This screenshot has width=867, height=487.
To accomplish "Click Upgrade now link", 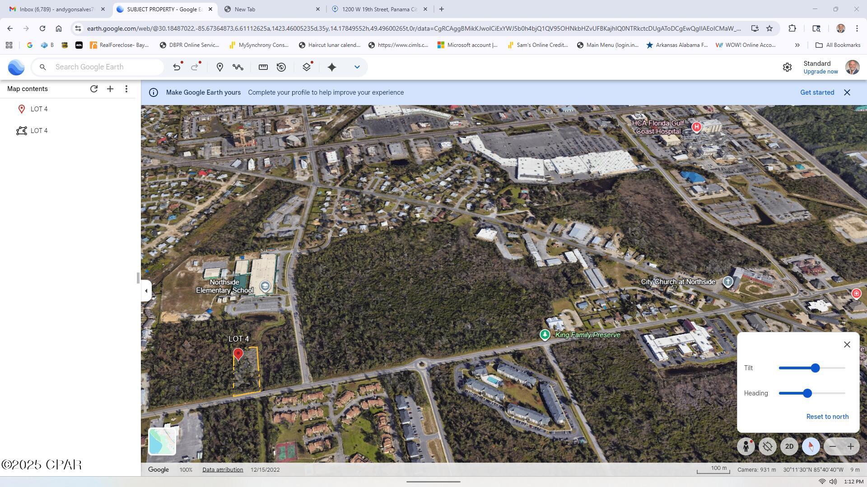I will coord(820,72).
